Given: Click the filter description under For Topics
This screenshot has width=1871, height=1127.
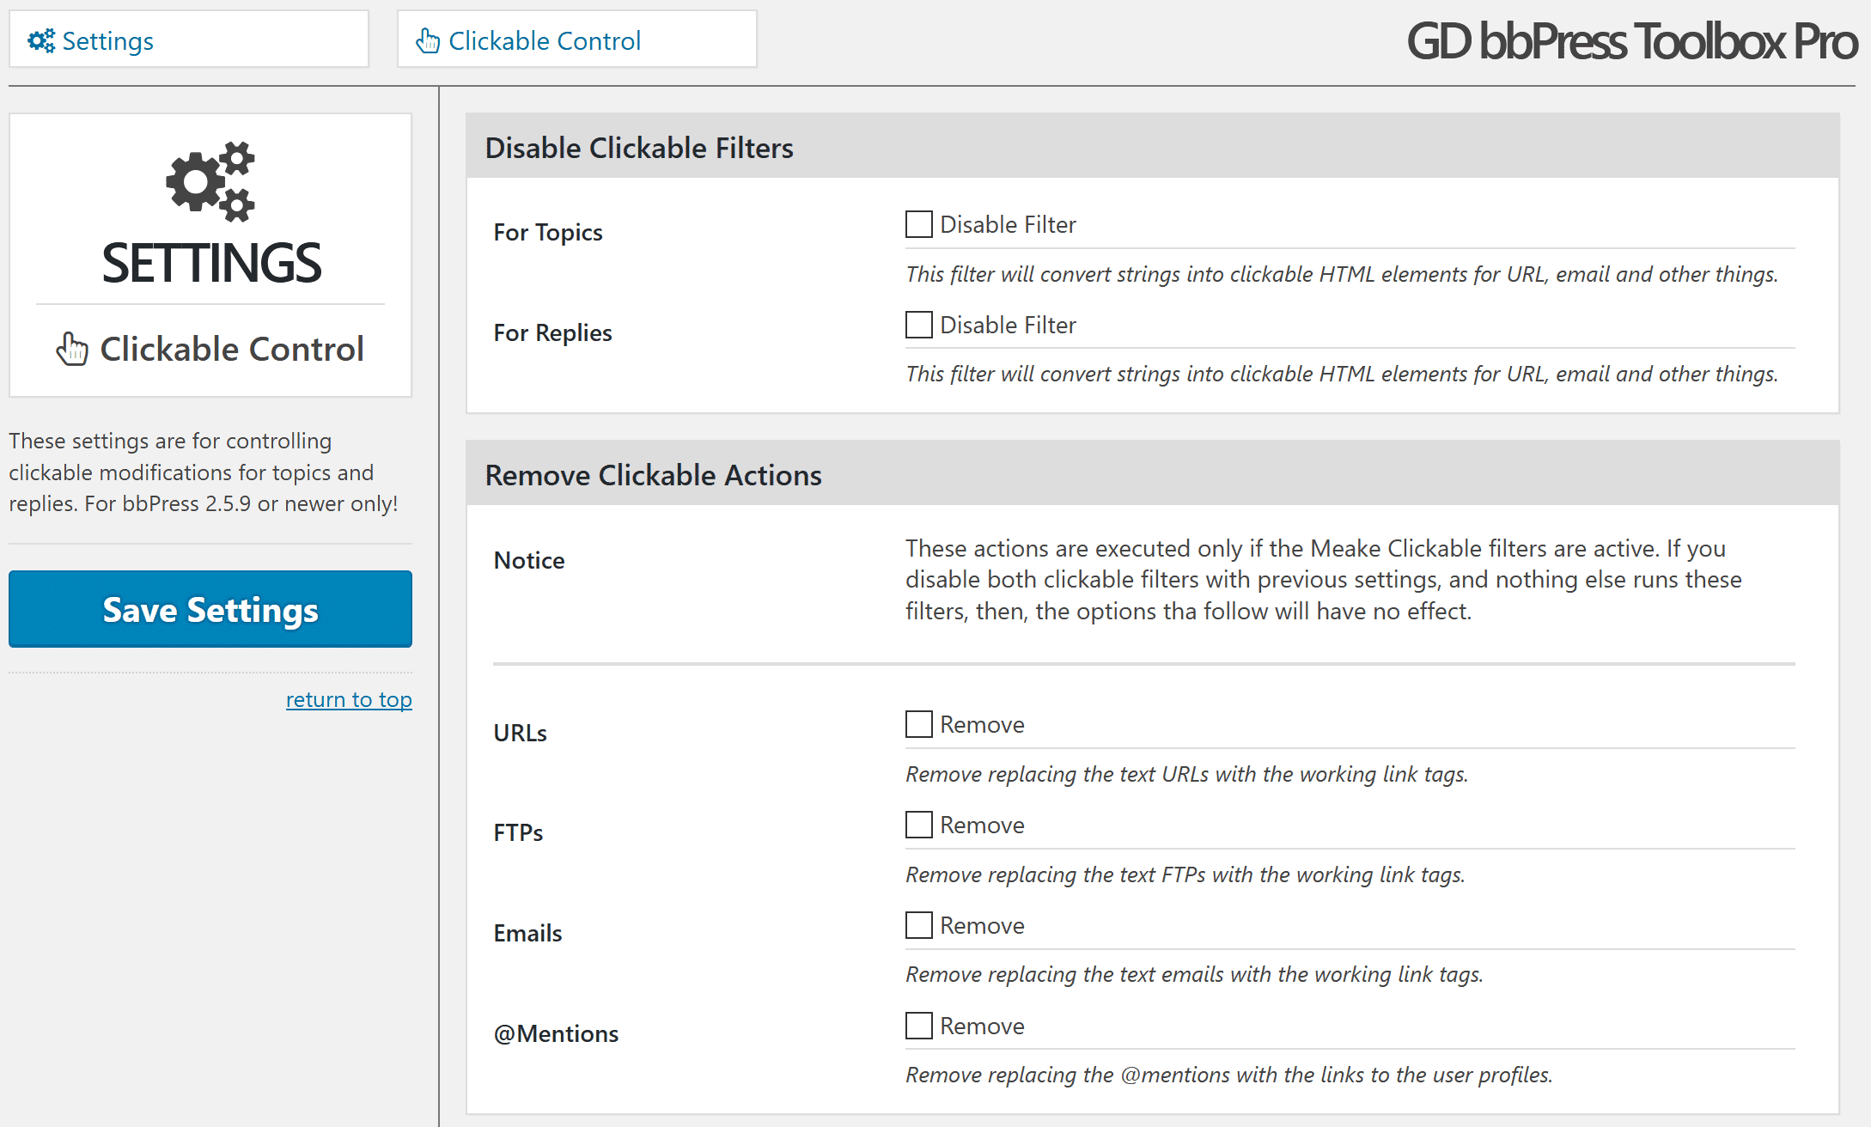Looking at the screenshot, I should click(x=1342, y=274).
